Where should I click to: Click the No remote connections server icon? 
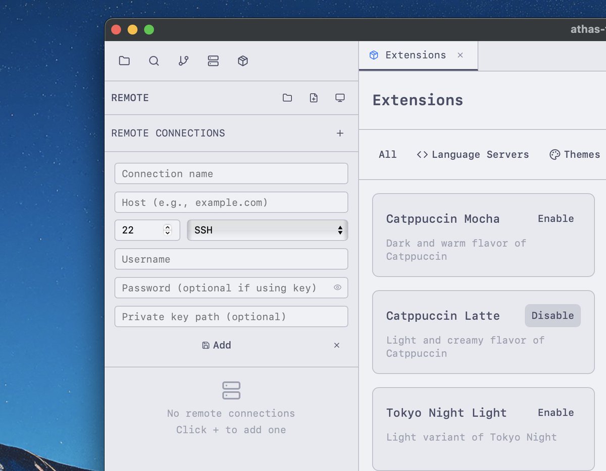(x=231, y=390)
